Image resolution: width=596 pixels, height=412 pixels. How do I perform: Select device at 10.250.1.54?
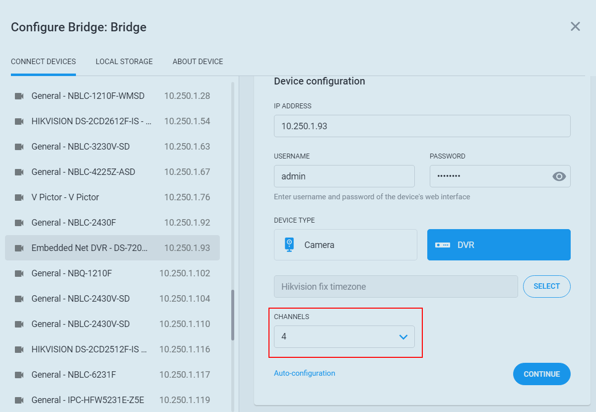112,121
